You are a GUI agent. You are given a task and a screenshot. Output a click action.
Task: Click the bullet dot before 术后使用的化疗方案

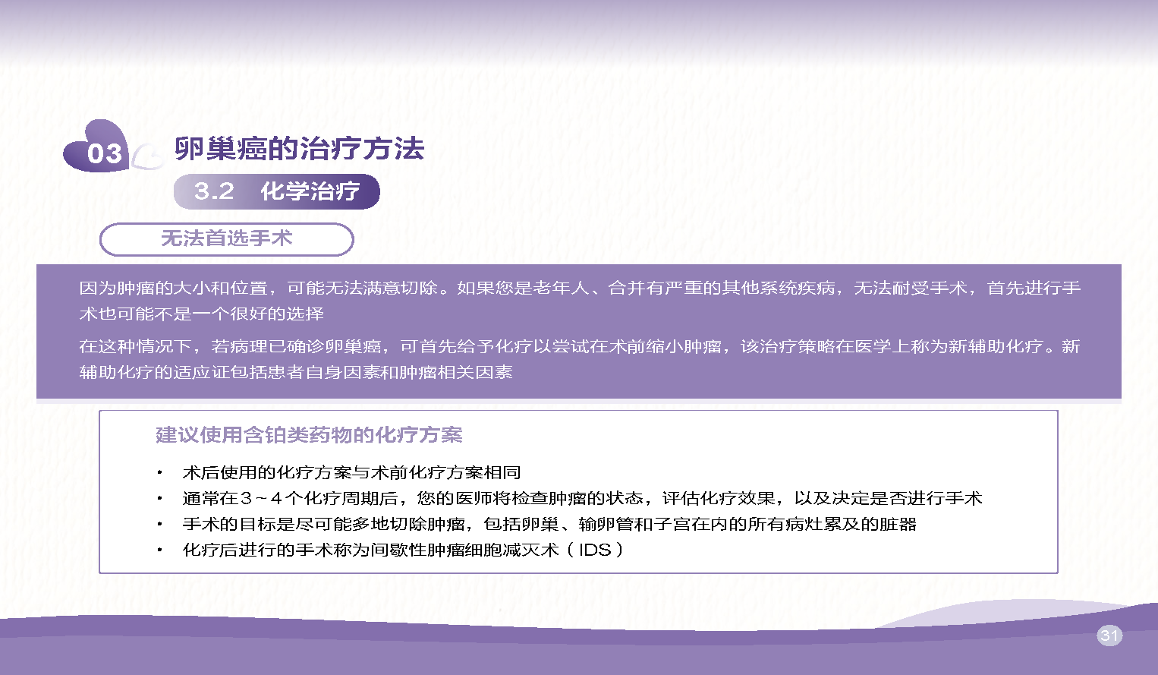pos(159,473)
